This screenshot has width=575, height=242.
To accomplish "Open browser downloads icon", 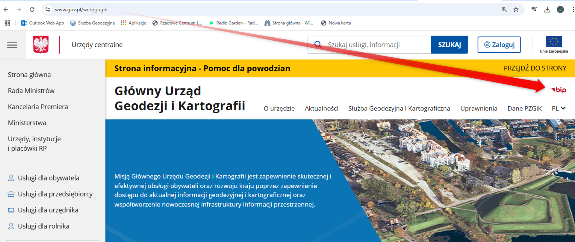I will point(547,10).
